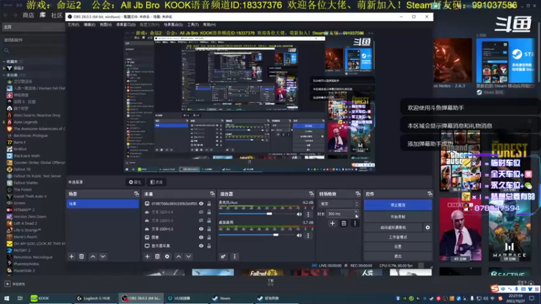Undock the 混音器 panel
This screenshot has width=541, height=304.
click(x=311, y=194)
